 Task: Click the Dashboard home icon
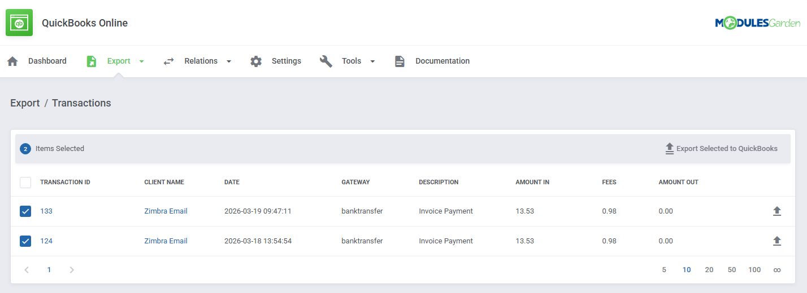click(x=12, y=61)
